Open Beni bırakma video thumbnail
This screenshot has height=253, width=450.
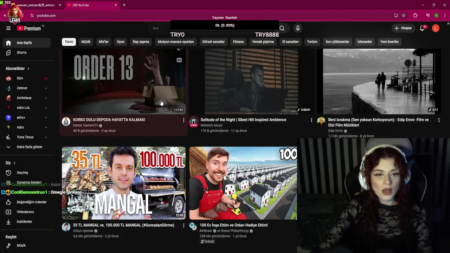point(379,82)
